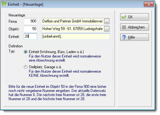Open the Objekt lookup via its ellipsis button
This screenshot has height=115, width=160.
[107, 29]
